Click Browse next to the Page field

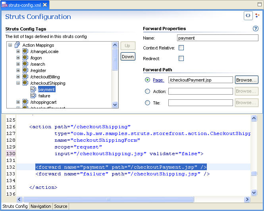247,80
